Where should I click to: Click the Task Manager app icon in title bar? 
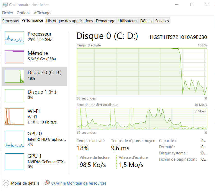(5, 5)
